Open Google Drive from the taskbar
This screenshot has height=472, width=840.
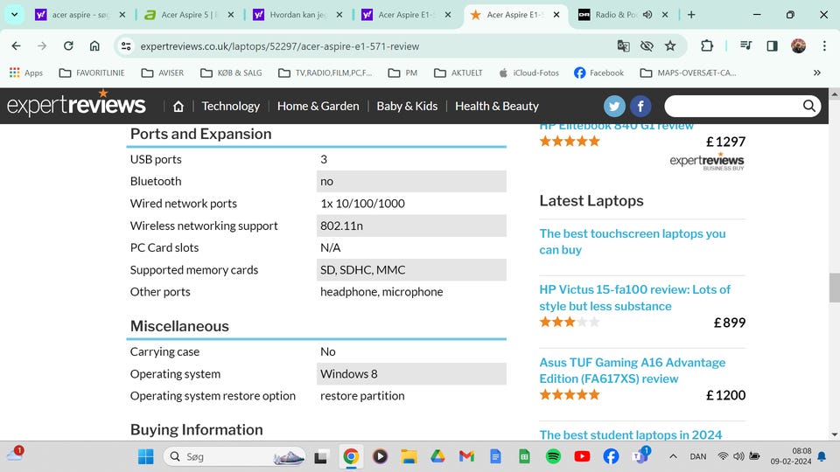click(x=437, y=456)
